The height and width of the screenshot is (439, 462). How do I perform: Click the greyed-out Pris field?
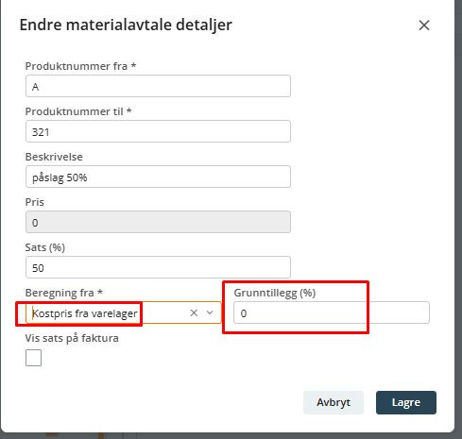click(158, 222)
